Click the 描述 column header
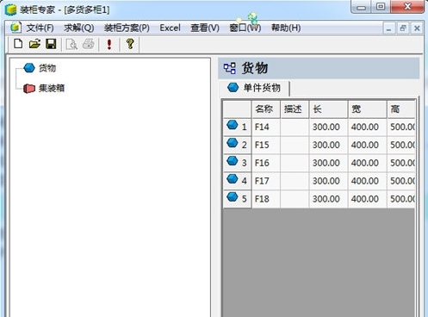This screenshot has width=428, height=317. coord(295,109)
